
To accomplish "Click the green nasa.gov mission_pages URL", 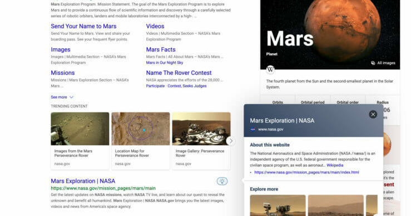I will [103, 188].
